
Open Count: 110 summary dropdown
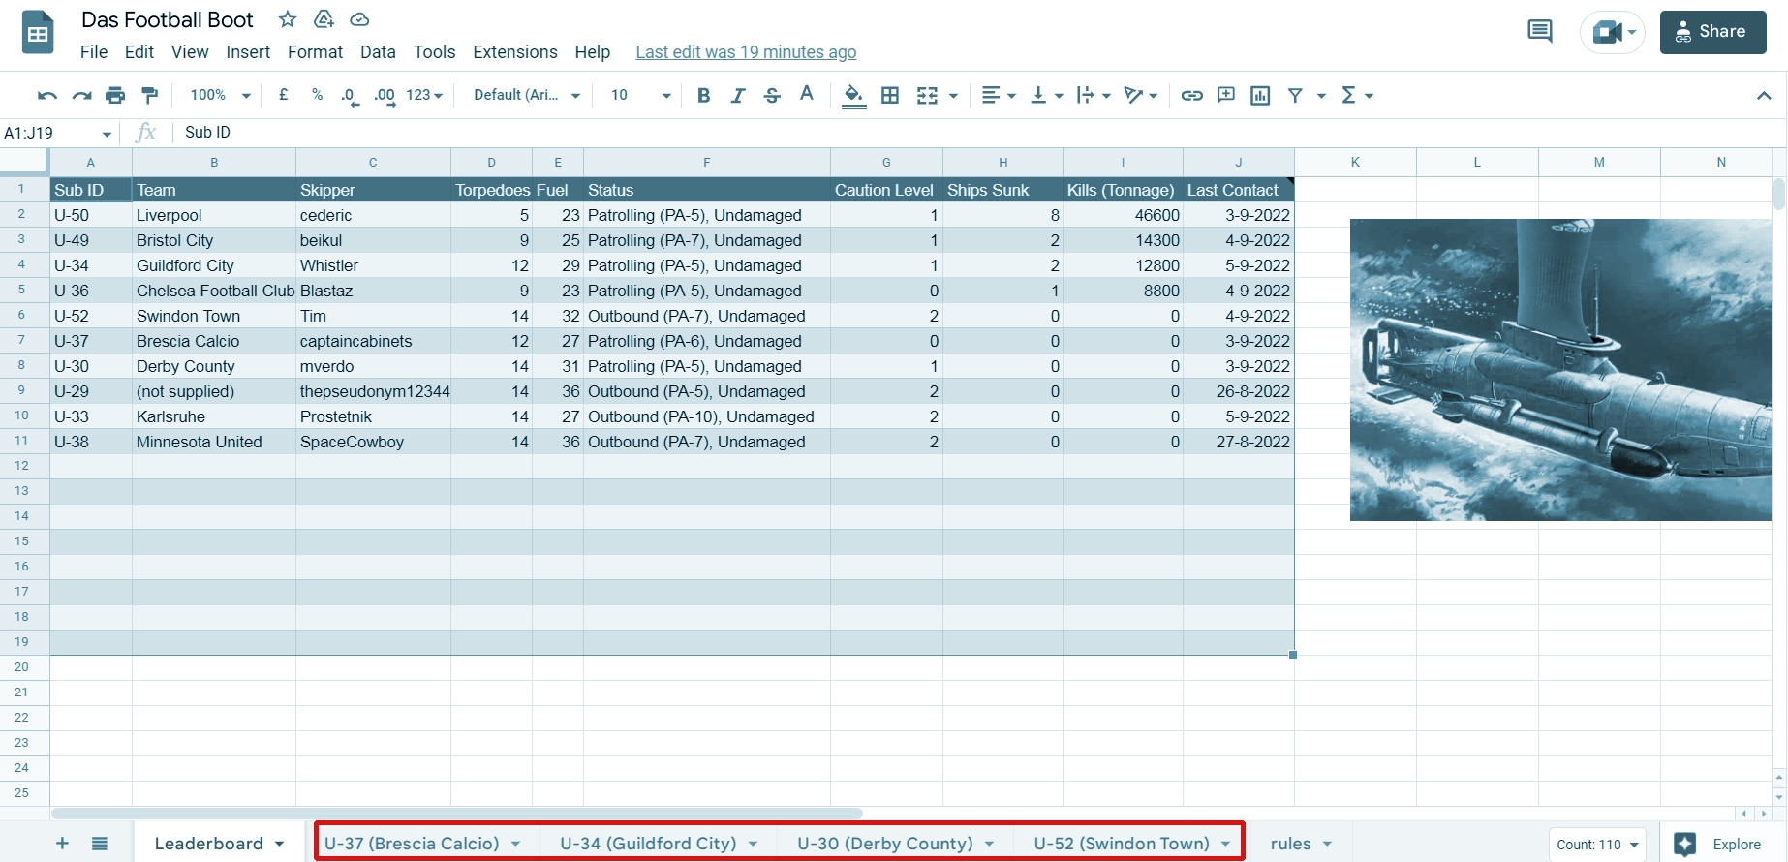click(1597, 845)
